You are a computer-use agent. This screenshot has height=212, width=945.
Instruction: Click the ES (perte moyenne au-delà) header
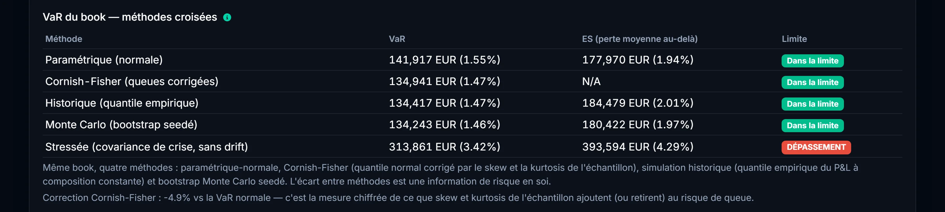(640, 39)
